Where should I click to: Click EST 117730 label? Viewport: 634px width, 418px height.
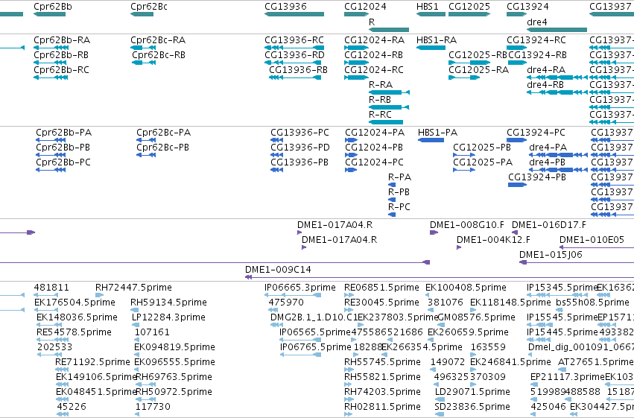[153, 407]
